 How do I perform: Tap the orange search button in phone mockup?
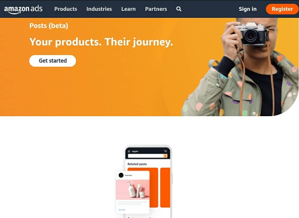point(165,156)
